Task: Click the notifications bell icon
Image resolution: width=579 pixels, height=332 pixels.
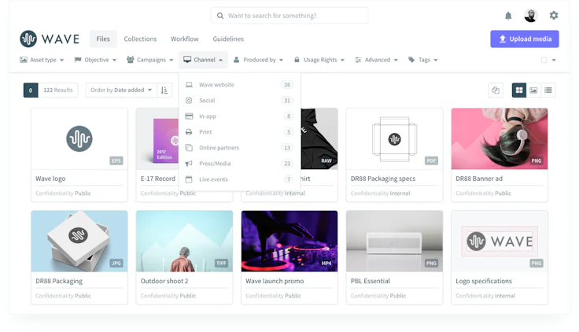Action: point(508,16)
